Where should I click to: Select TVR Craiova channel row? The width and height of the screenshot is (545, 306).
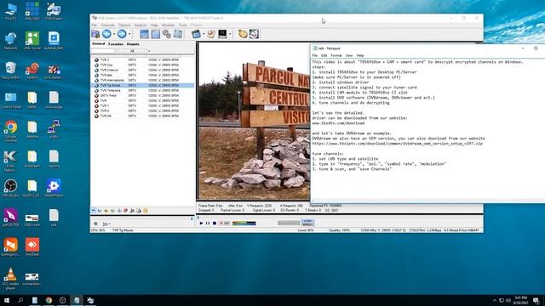142,70
